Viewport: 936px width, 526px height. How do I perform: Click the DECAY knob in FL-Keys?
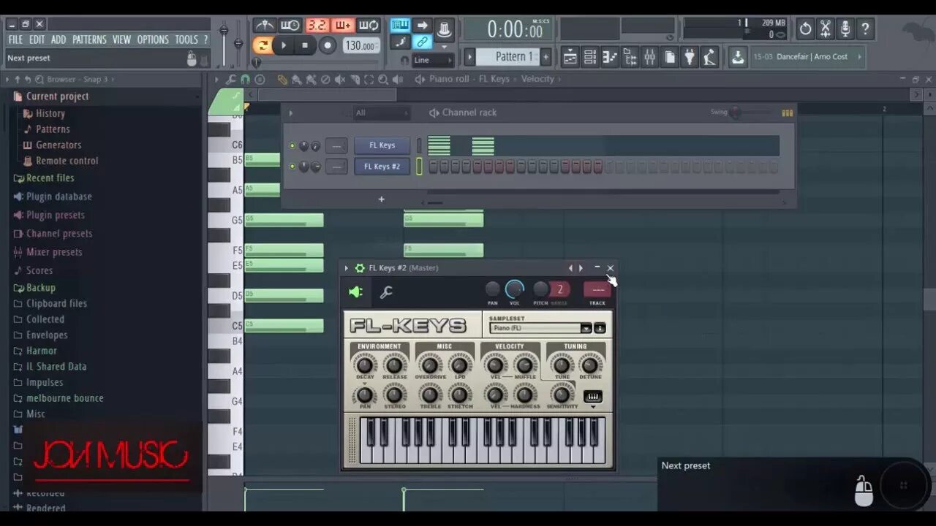(x=364, y=364)
